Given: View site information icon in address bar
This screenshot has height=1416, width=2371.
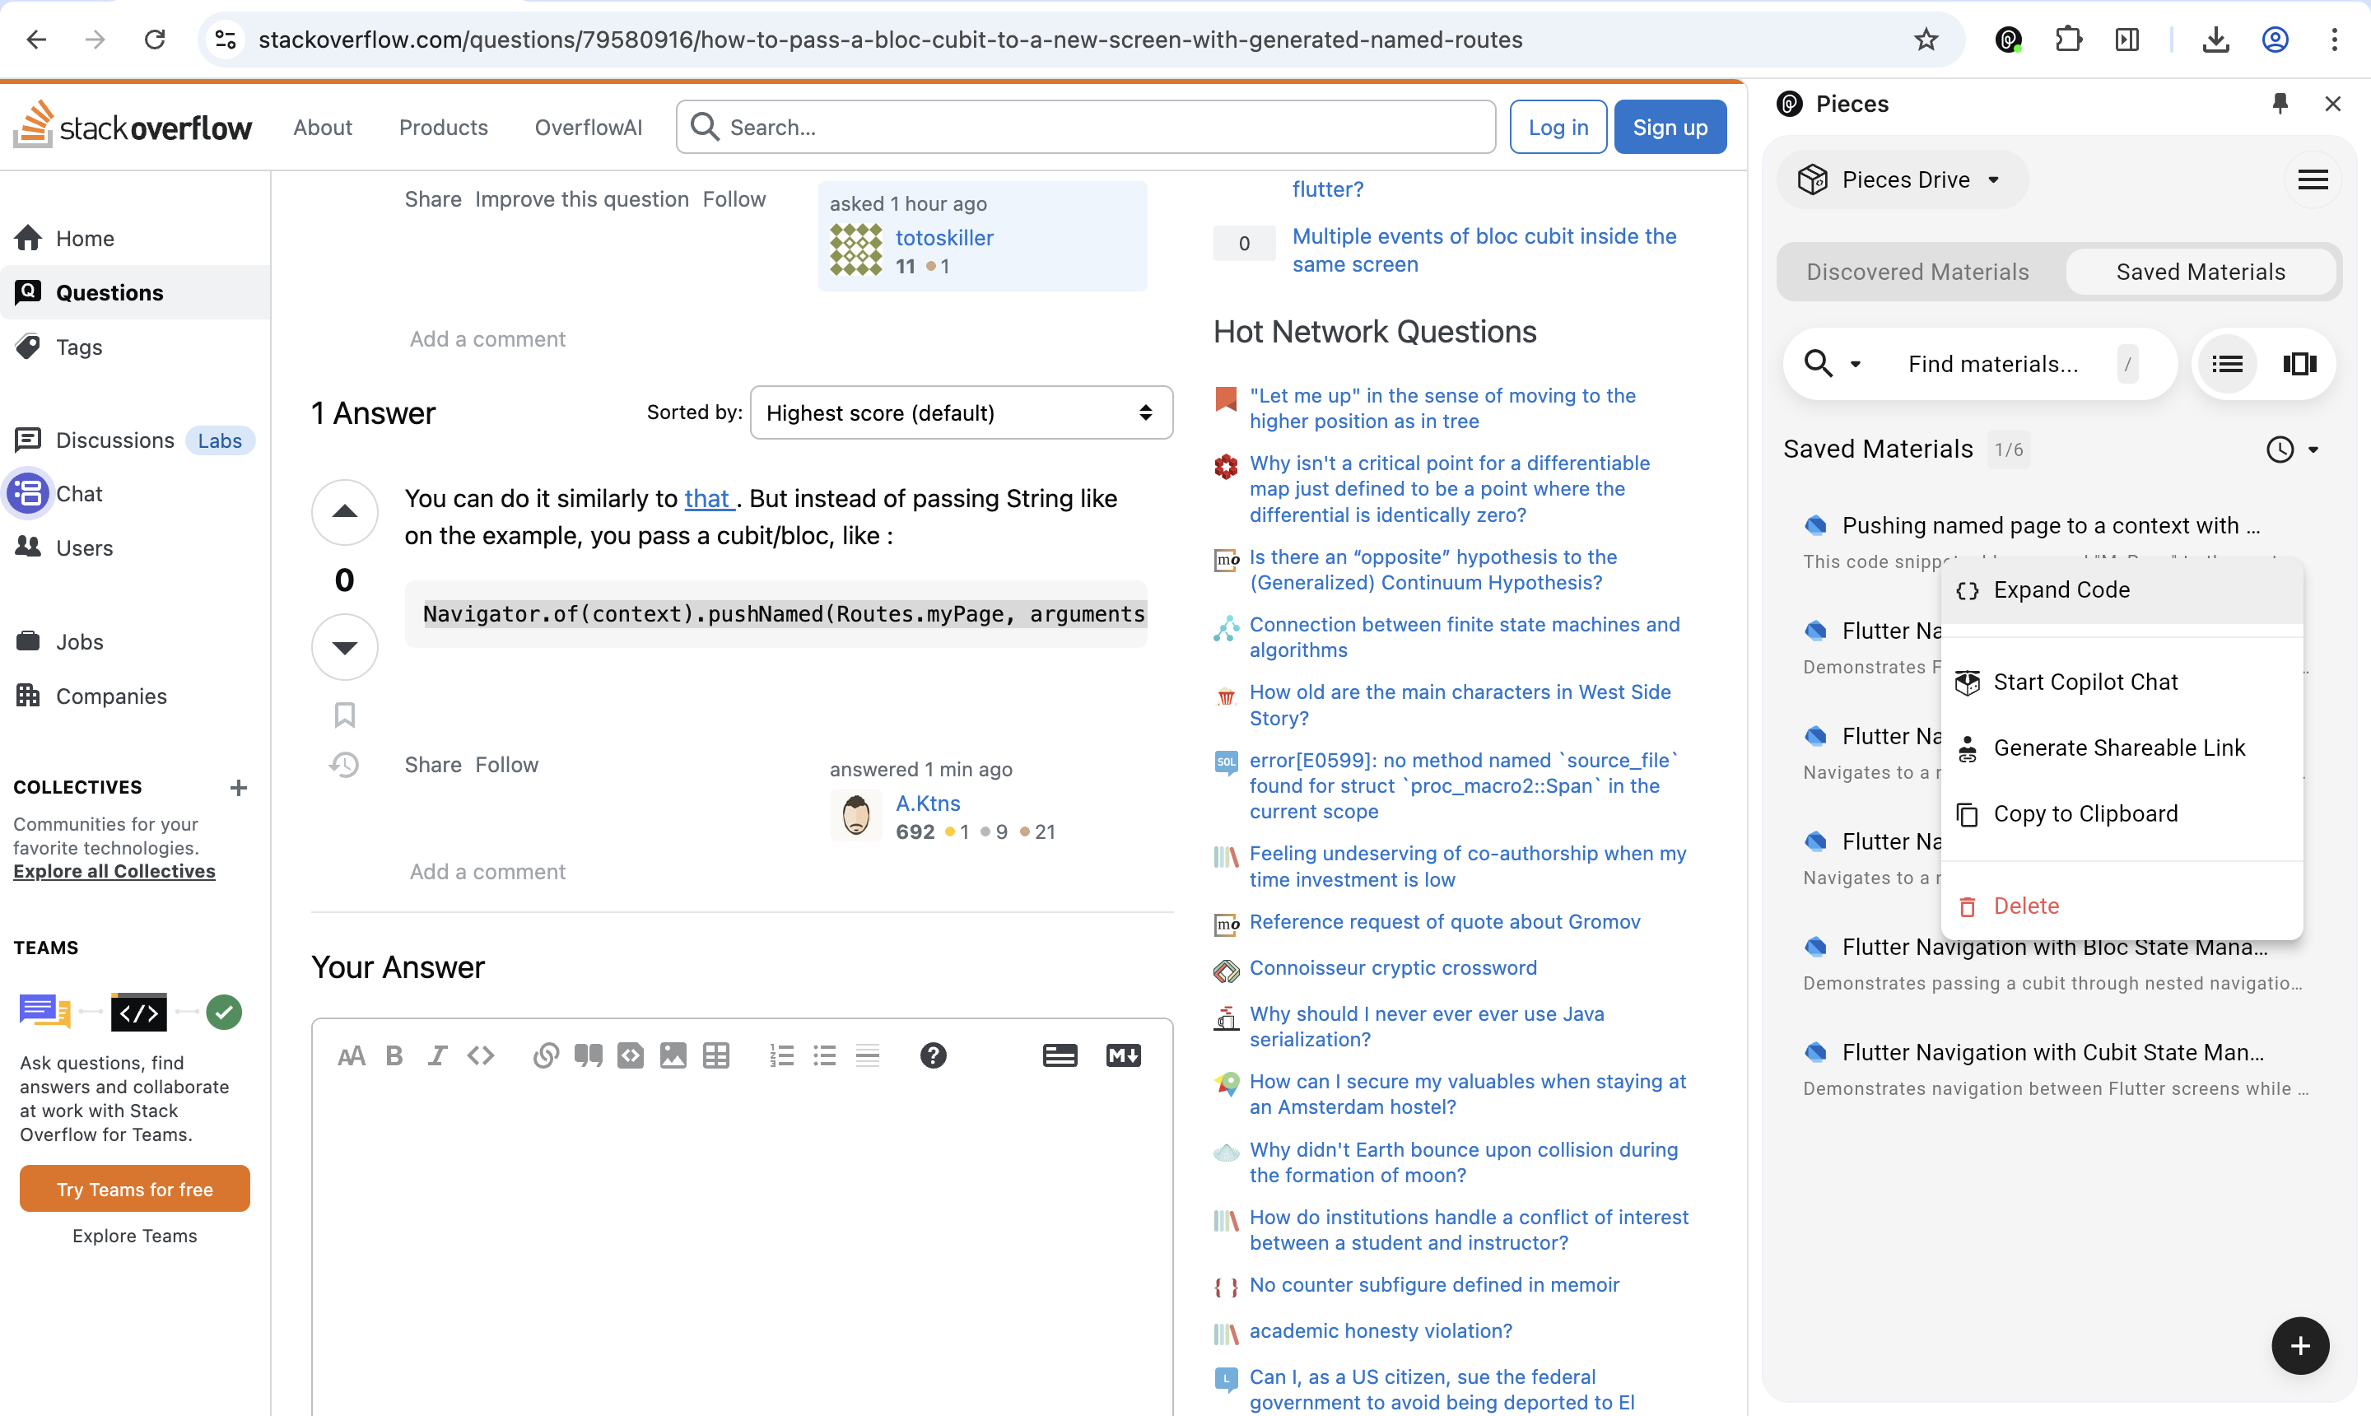Looking at the screenshot, I should (226, 40).
